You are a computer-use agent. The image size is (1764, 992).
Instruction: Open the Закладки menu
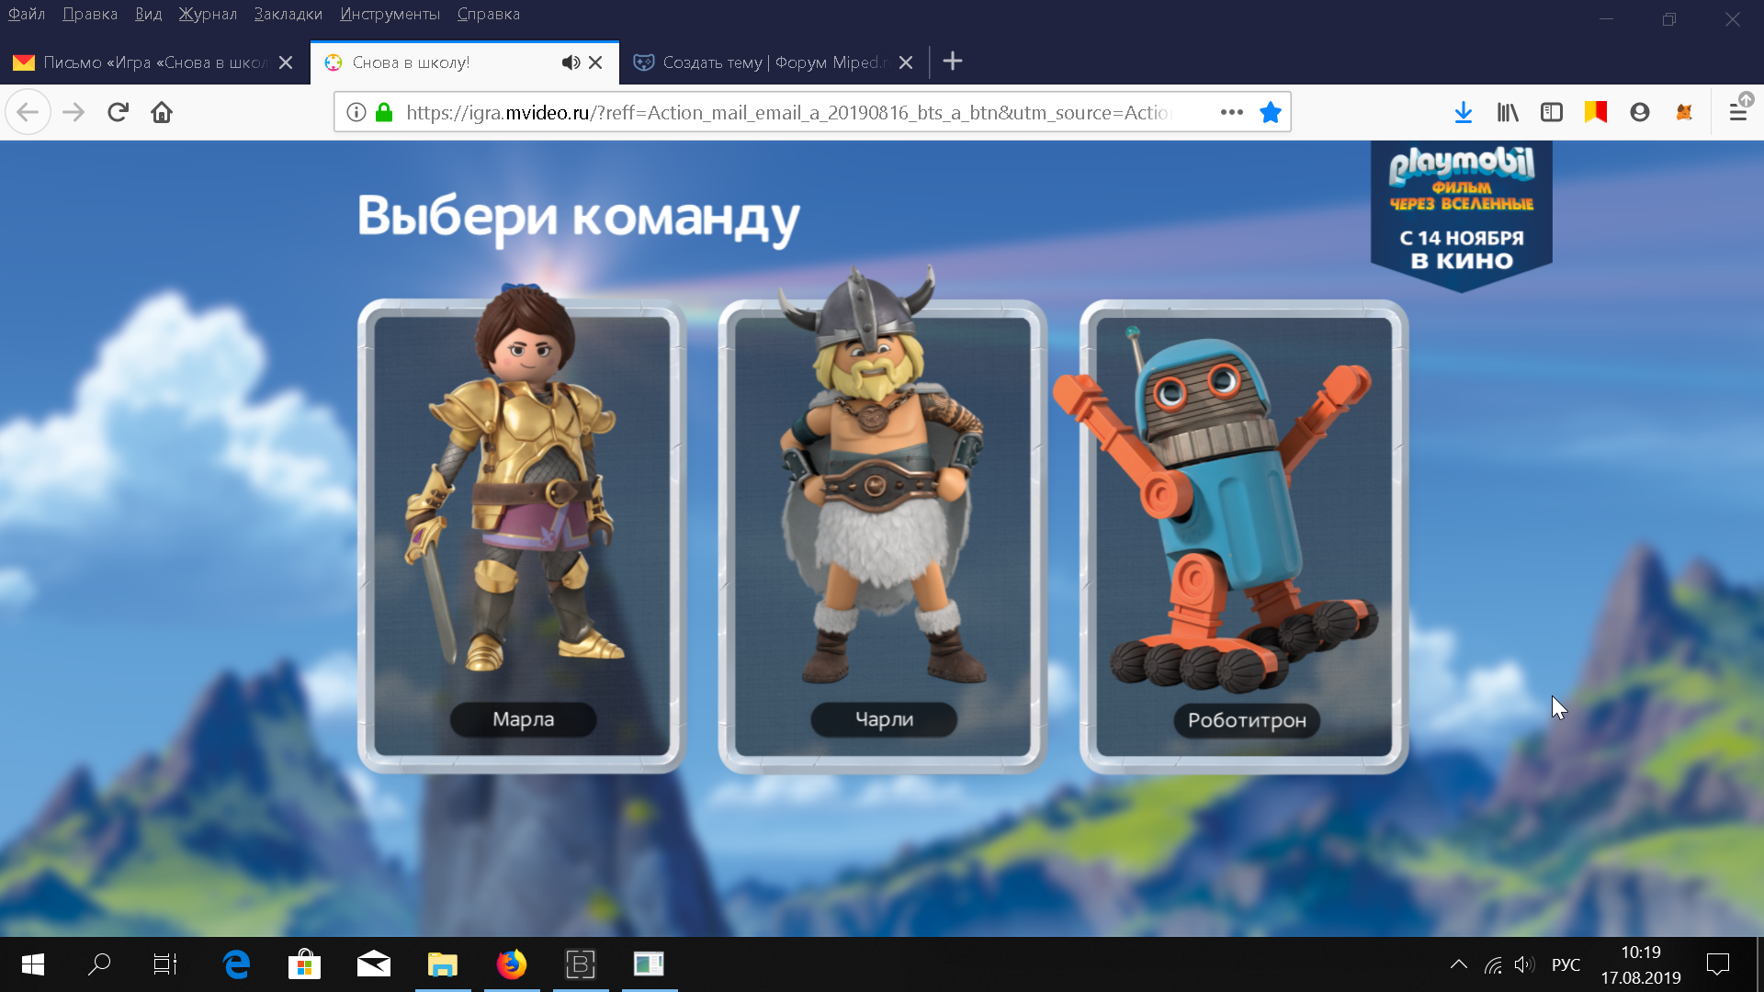tap(288, 14)
